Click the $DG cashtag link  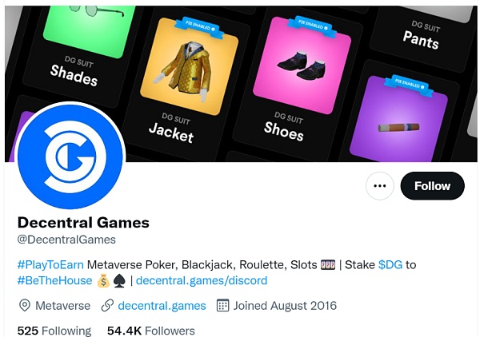[390, 264]
